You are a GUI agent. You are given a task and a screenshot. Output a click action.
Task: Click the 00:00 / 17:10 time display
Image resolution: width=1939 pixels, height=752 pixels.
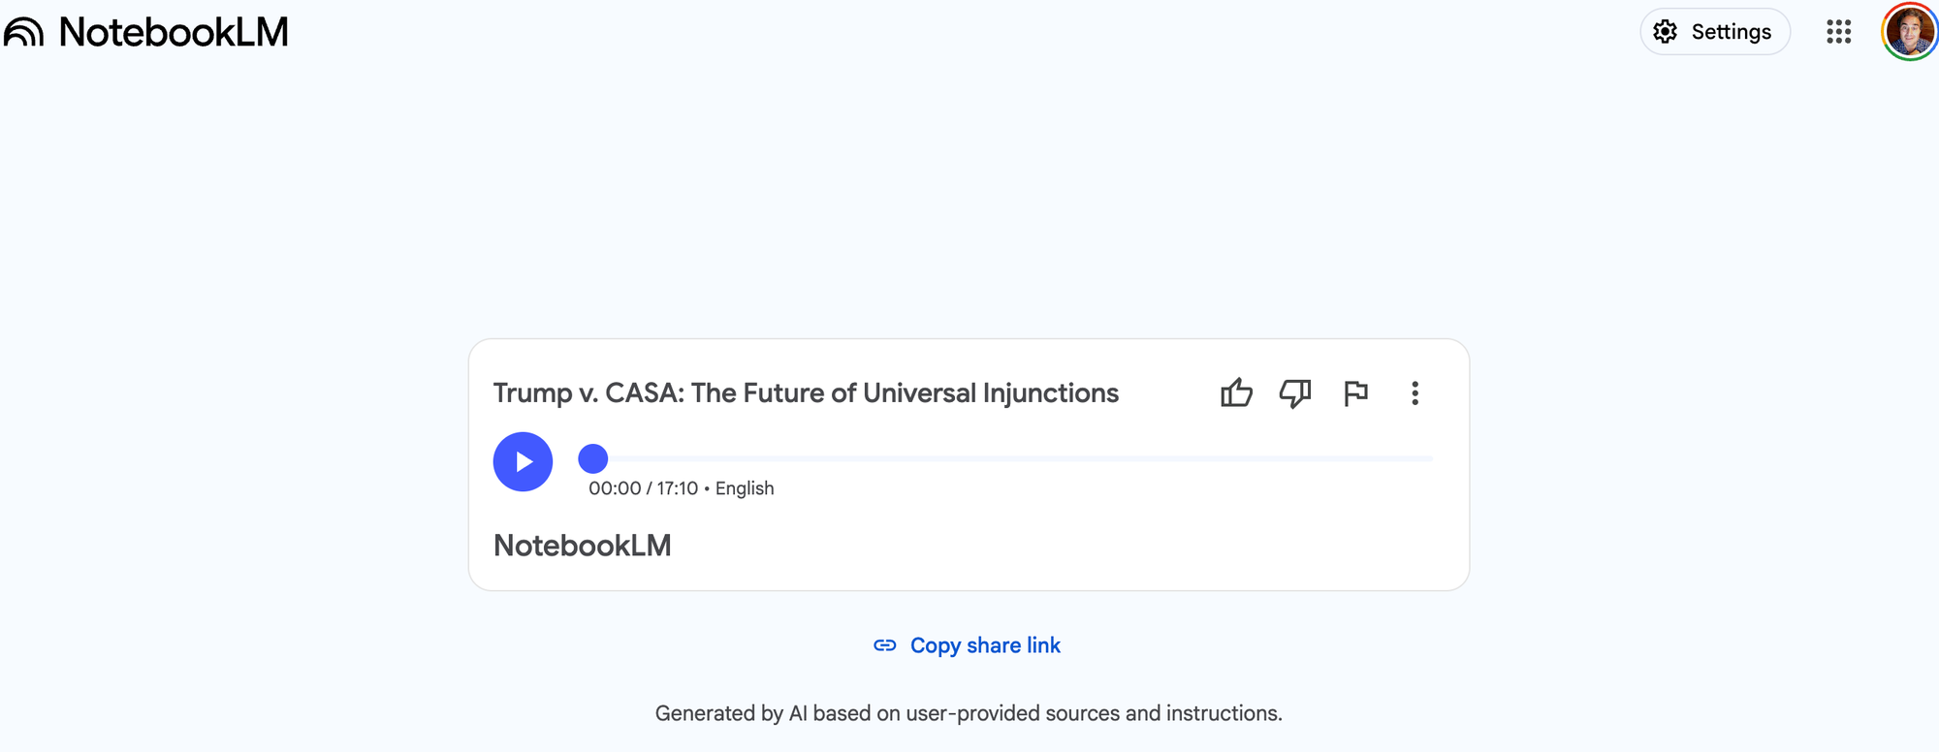click(x=643, y=488)
